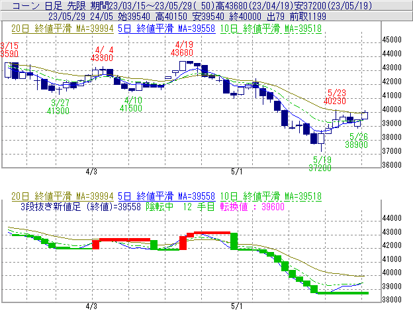Select the 5/26 38900 low annotation
Viewport: 413px width, 315px height.
tap(358, 139)
